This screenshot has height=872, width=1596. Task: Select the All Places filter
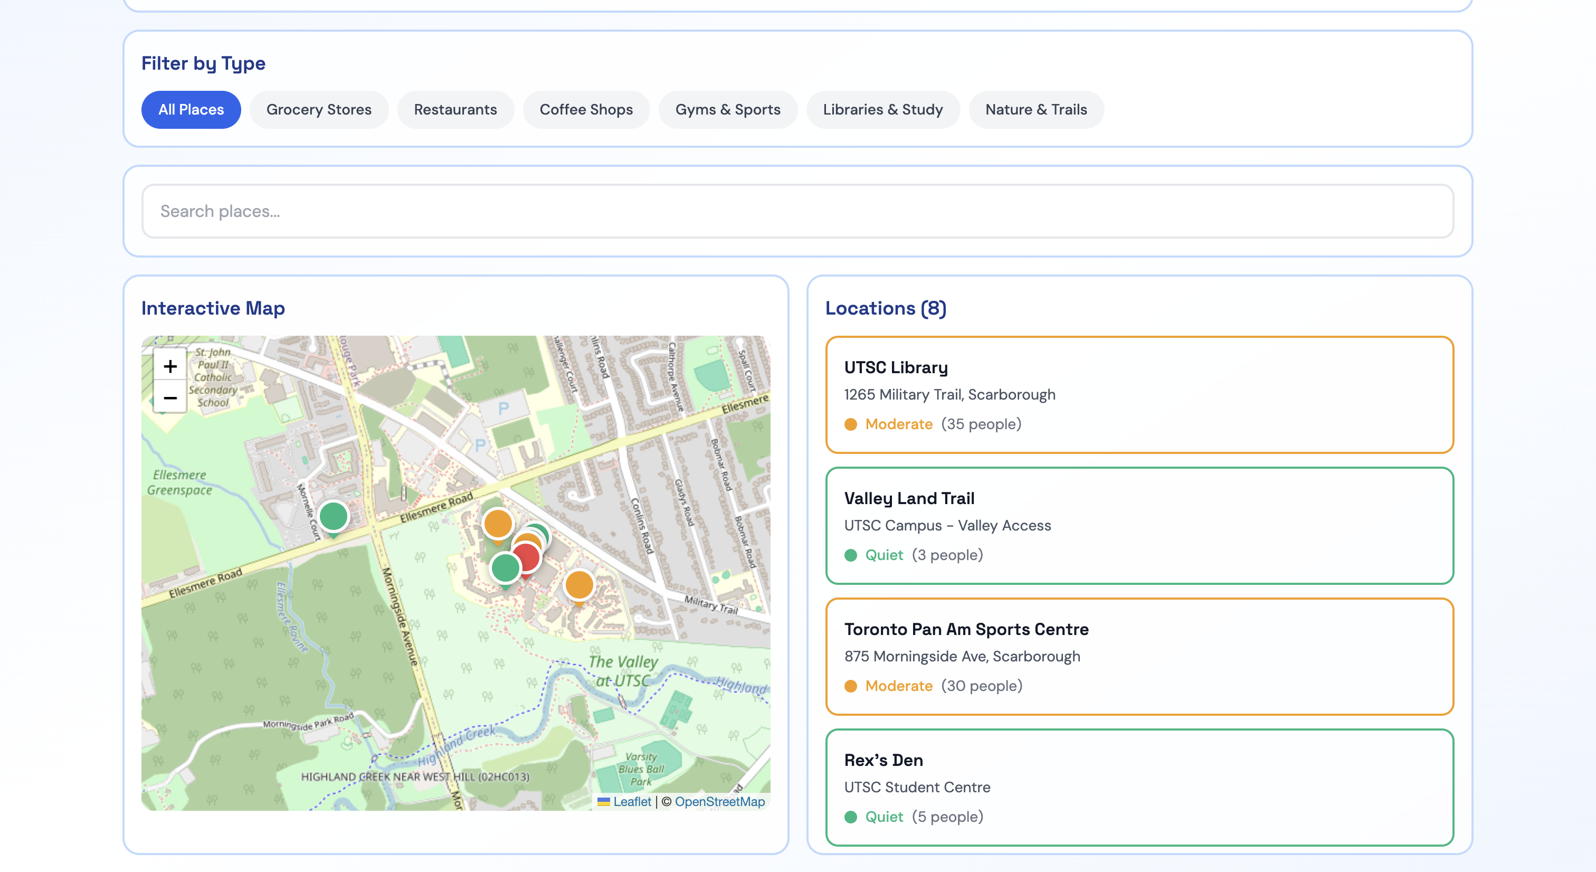point(191,110)
